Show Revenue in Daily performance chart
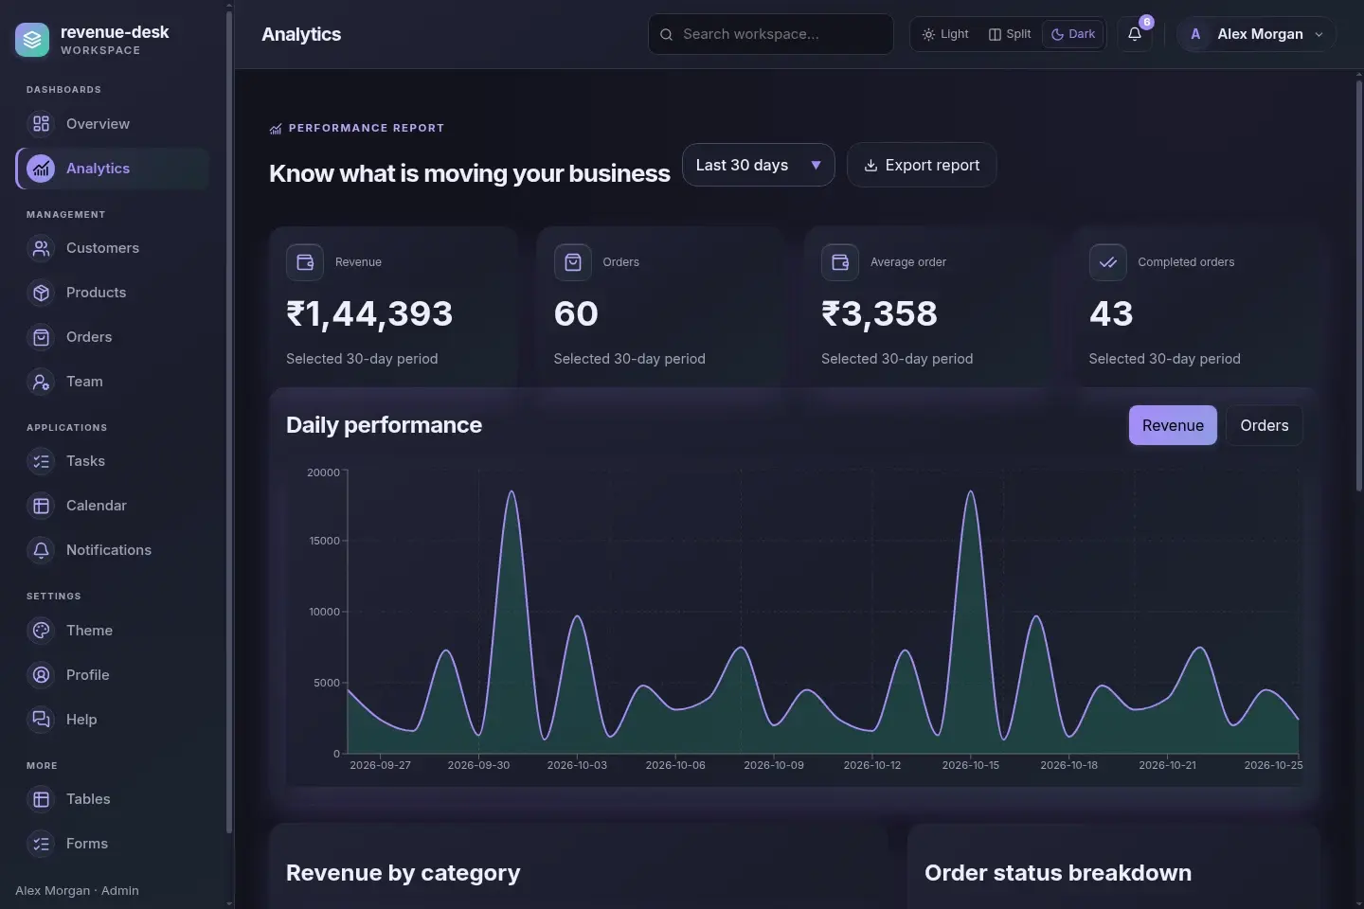1364x909 pixels. tap(1173, 425)
